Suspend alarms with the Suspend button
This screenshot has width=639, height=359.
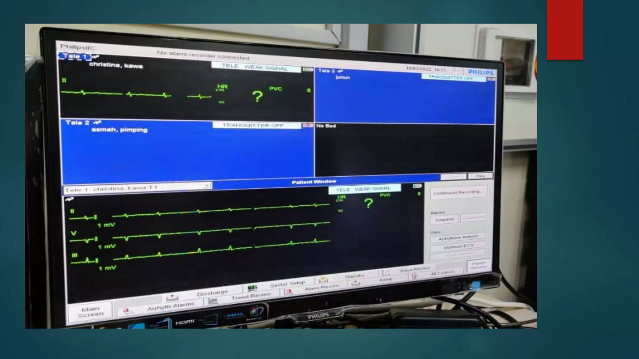[x=444, y=219]
